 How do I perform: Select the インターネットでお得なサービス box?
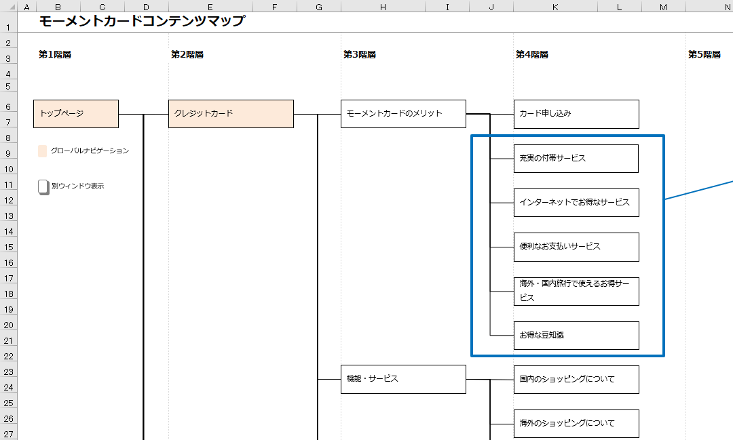click(576, 202)
